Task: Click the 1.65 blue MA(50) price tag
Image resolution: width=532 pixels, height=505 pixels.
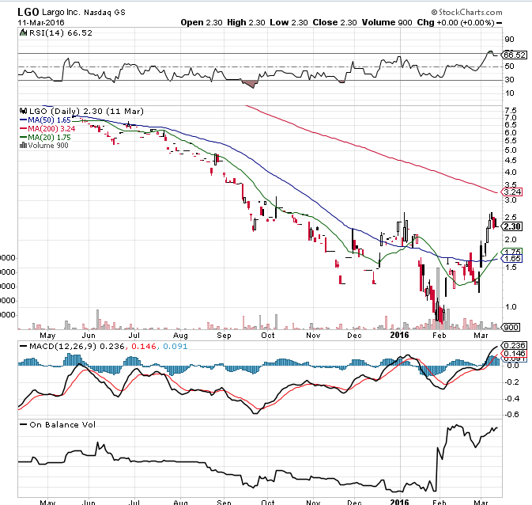Action: (512, 259)
